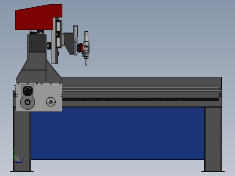Select the light gray drive housing plate
This screenshot has height=176, width=235.
pos(39,97)
